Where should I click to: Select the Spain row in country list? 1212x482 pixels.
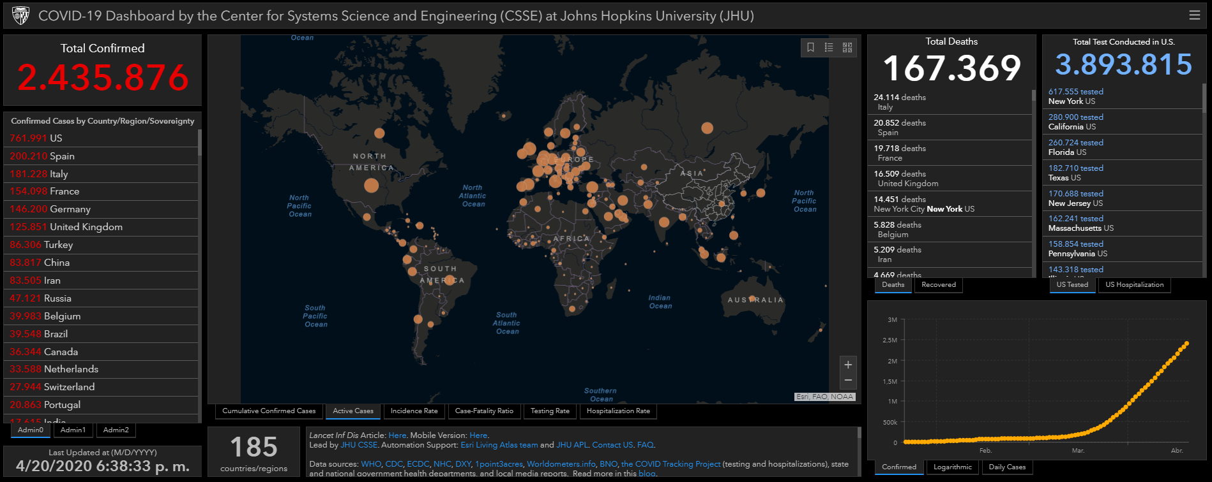[x=102, y=156]
